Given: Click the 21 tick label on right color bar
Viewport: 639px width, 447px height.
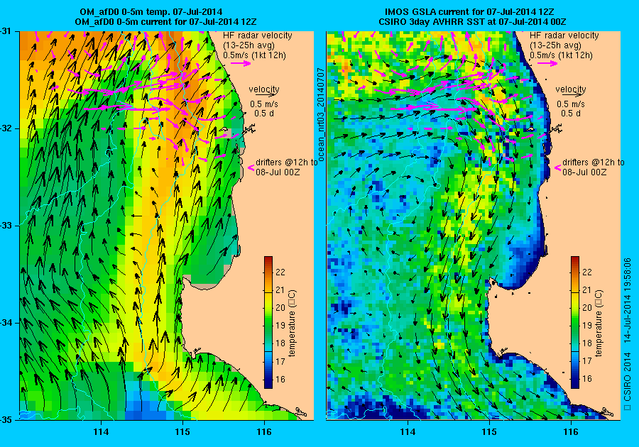Looking at the screenshot, I should click(x=587, y=290).
